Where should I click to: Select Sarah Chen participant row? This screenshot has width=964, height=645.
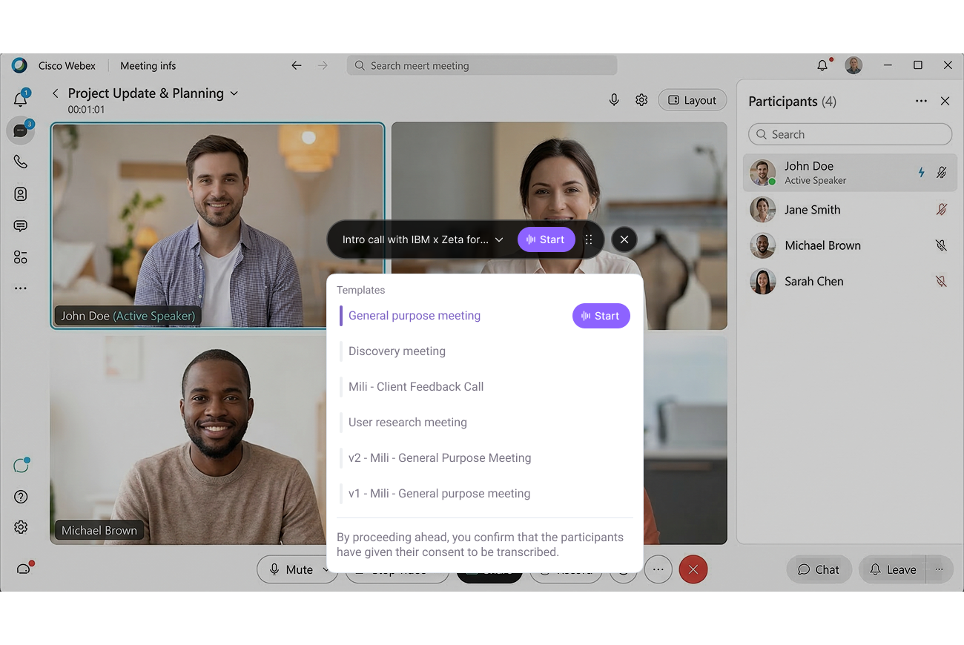coord(850,281)
